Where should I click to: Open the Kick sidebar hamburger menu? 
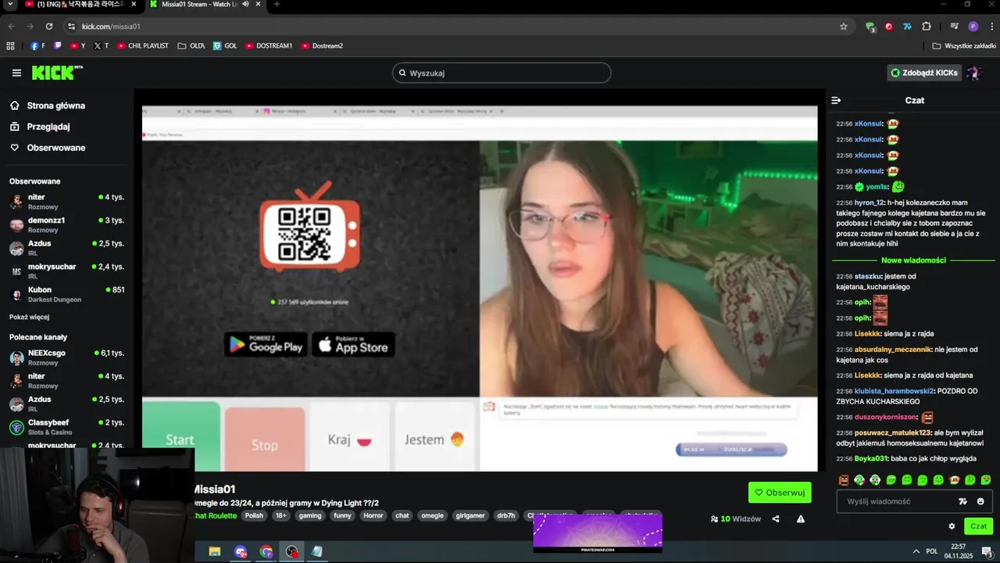(x=16, y=73)
